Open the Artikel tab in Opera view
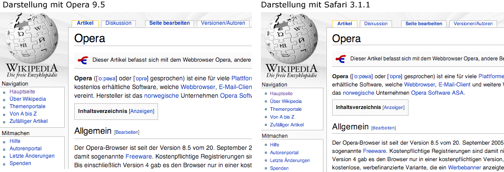The width and height of the screenshot is (504, 172). (x=85, y=23)
